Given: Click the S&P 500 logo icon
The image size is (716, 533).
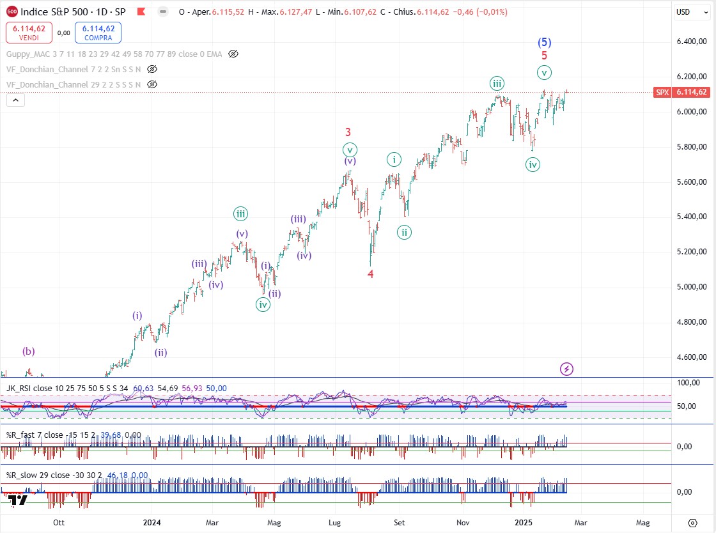Looking at the screenshot, I should [12, 12].
